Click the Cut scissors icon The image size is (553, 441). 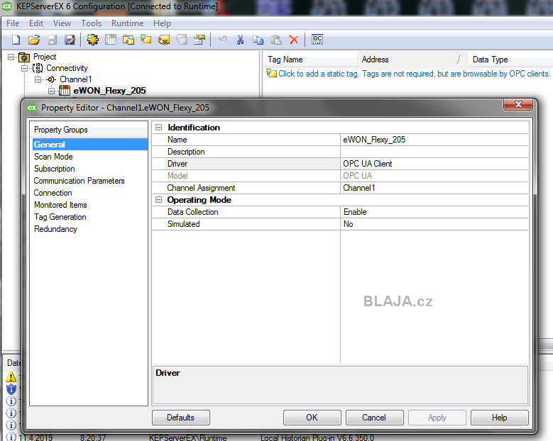coord(241,40)
